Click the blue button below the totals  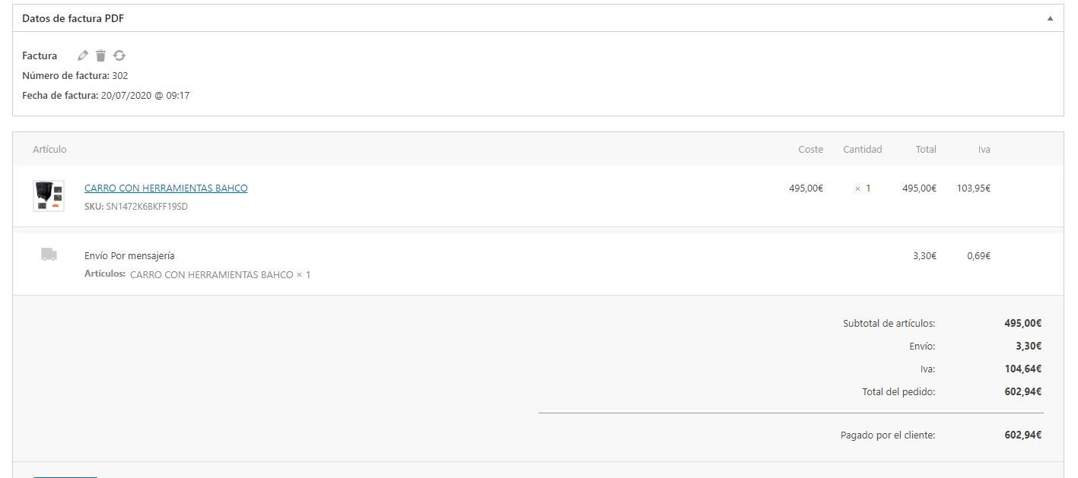pyautogui.click(x=65, y=476)
